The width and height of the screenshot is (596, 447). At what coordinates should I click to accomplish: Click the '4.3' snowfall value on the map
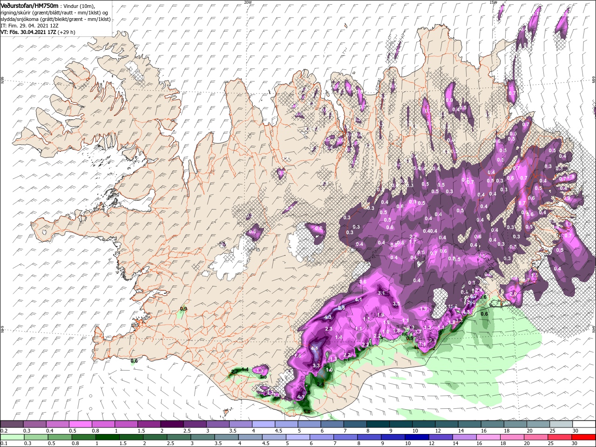[328, 318]
